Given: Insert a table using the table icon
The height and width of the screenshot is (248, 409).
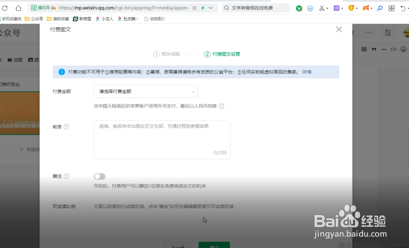Looking at the screenshot, I should click(364, 49).
